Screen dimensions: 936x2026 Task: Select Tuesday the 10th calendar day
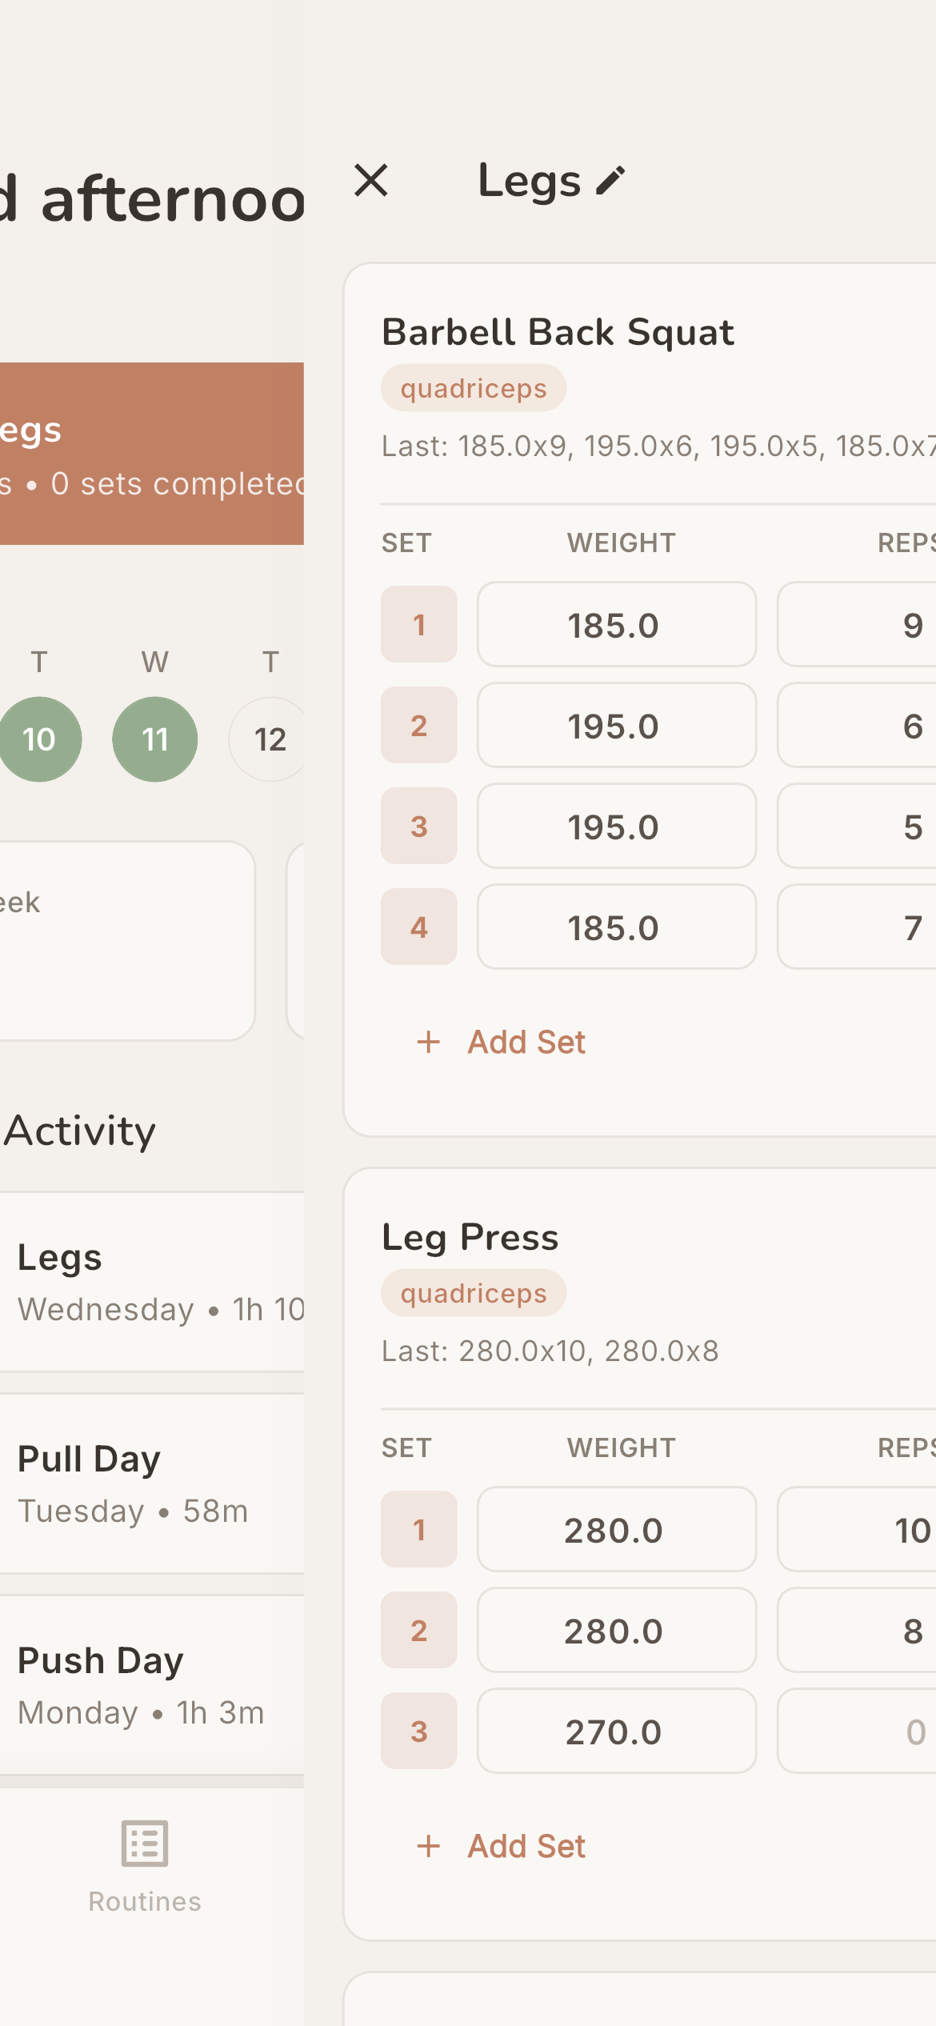click(39, 738)
